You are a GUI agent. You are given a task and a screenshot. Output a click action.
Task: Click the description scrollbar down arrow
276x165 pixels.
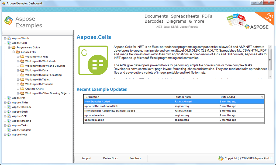[x=270, y=77]
